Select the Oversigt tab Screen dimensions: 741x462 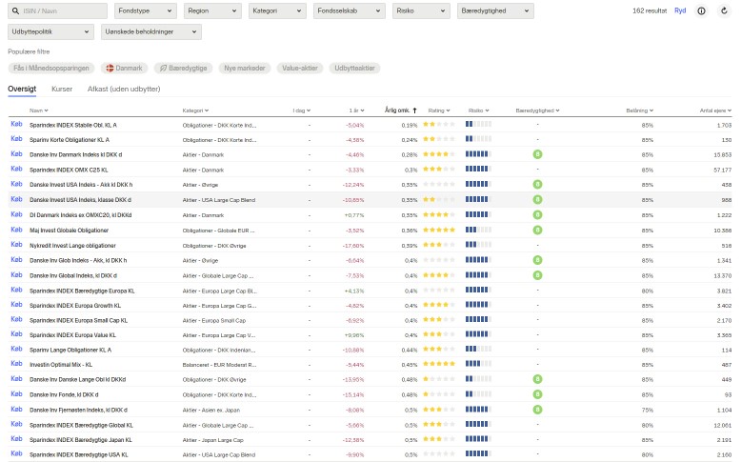click(x=22, y=89)
